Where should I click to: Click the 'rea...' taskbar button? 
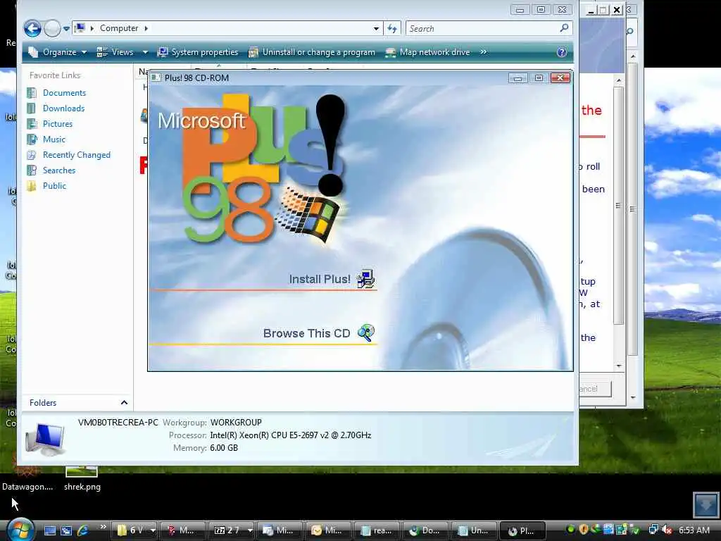376,530
